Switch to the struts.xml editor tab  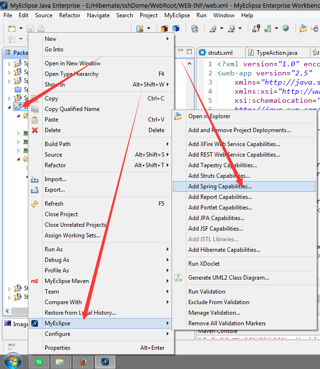pos(220,53)
